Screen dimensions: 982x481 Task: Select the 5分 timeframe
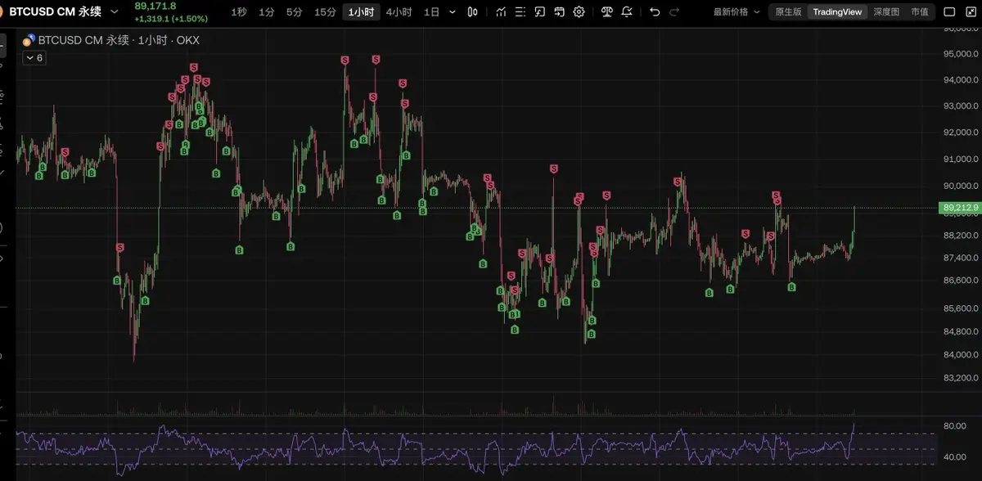[x=294, y=12]
